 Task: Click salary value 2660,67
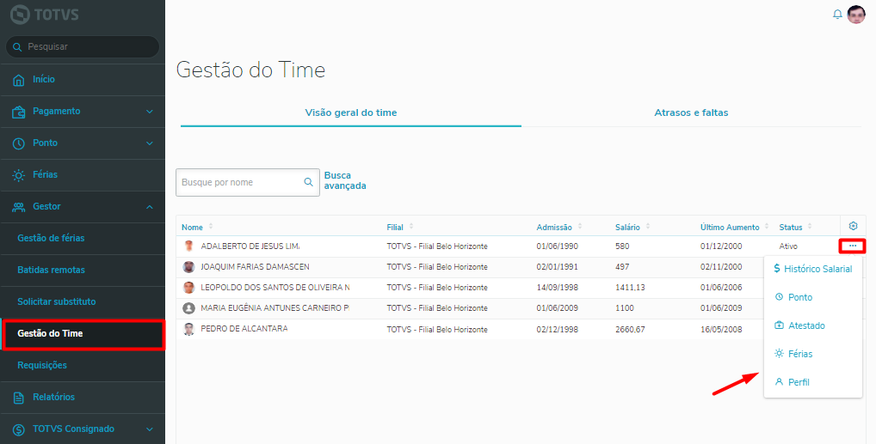[x=630, y=330]
